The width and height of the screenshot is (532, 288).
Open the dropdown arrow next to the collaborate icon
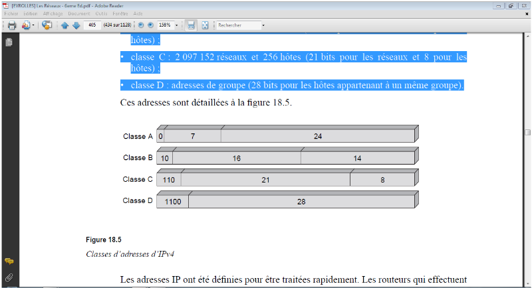(33, 25)
